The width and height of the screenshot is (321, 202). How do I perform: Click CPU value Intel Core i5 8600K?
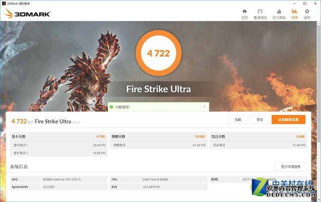click(x=155, y=179)
